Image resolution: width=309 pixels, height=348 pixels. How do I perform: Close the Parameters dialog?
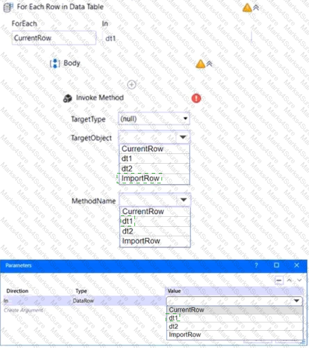[297, 265]
